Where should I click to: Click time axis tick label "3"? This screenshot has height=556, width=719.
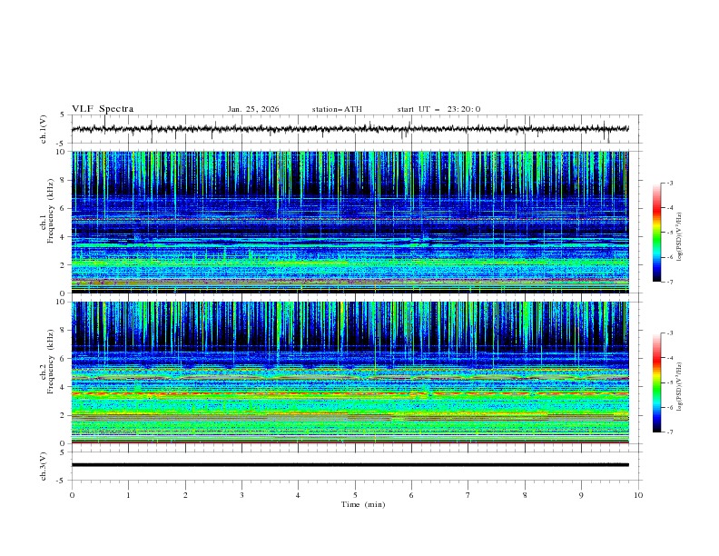coord(241,495)
